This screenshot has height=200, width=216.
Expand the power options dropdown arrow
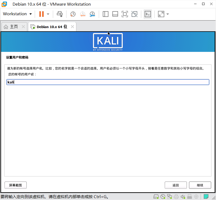coord(48,14)
